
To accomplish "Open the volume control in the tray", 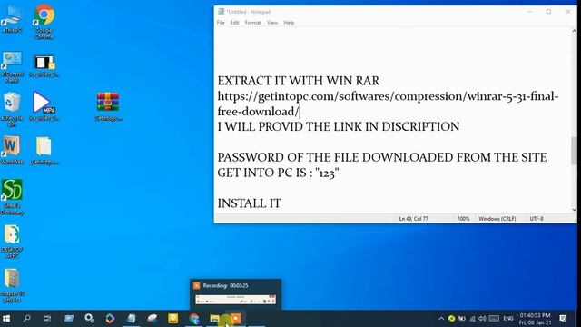I will 482,319.
